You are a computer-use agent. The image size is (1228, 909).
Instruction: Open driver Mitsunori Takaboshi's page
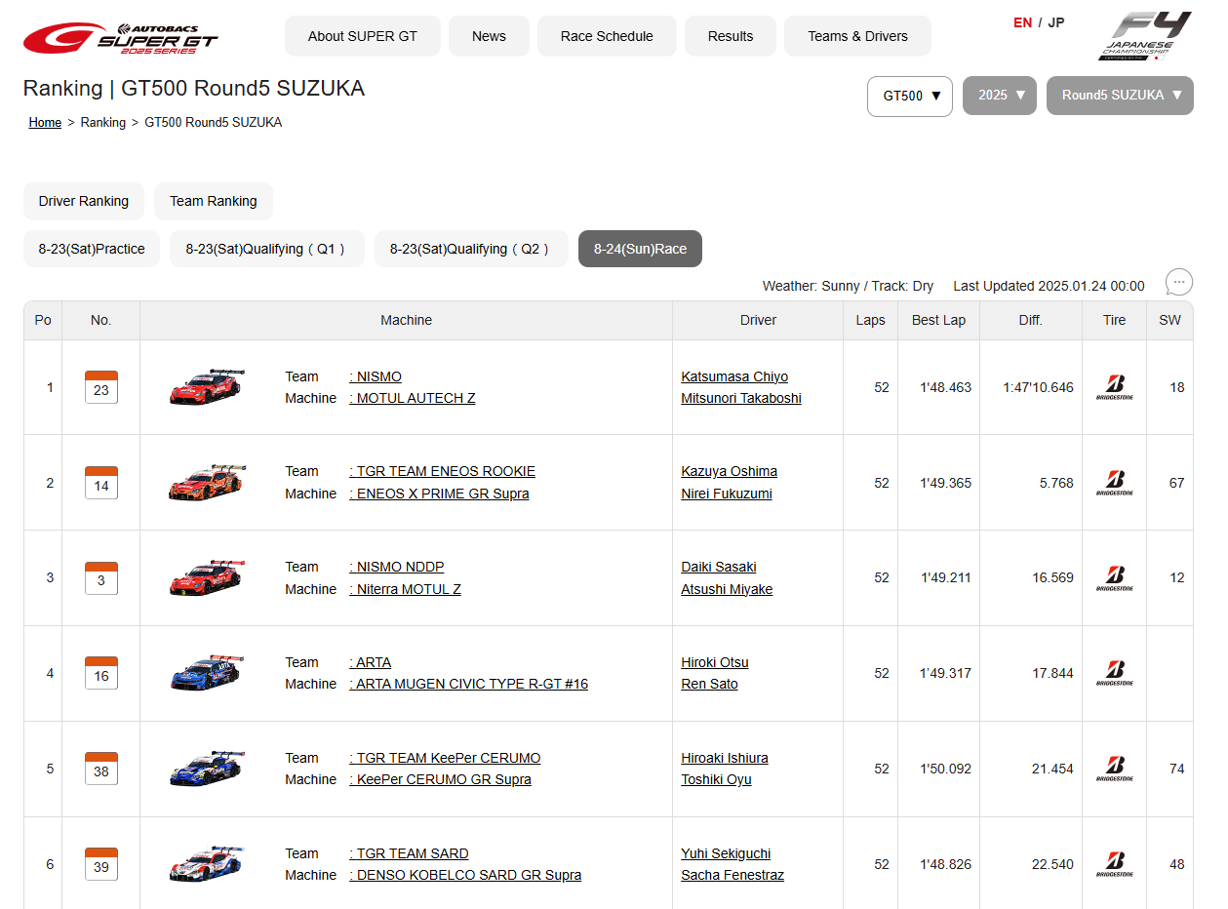tap(741, 398)
